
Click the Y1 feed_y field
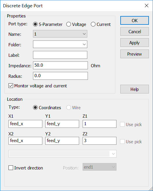click(62, 124)
